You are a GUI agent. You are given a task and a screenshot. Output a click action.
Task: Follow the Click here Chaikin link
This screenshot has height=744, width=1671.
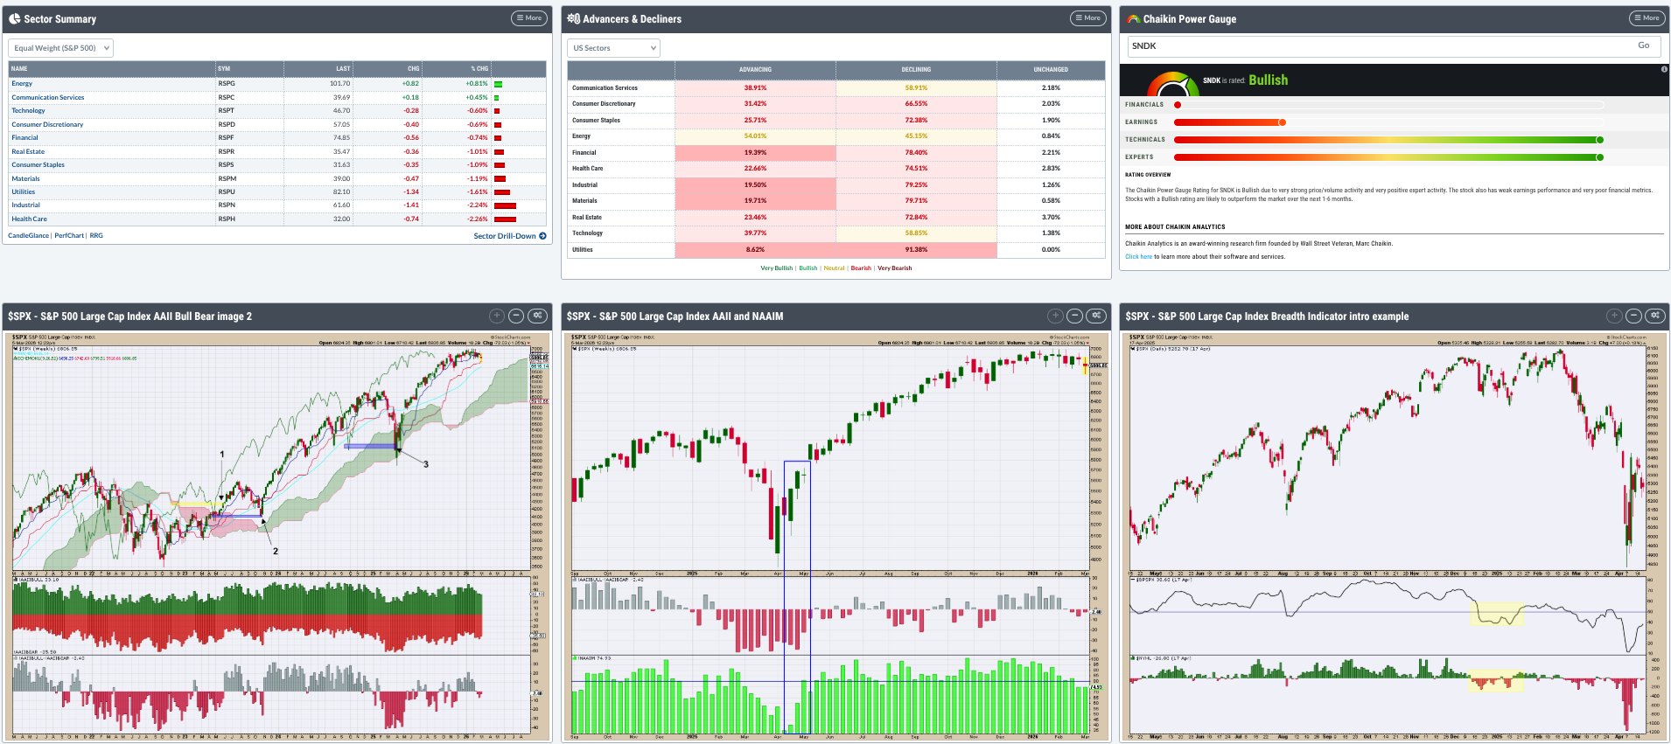click(1138, 257)
